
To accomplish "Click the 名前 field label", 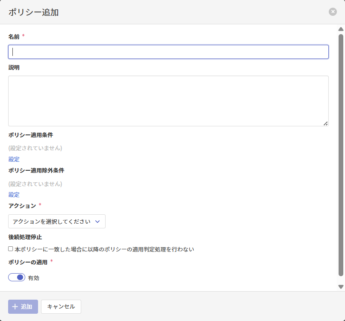I will 14,37.
